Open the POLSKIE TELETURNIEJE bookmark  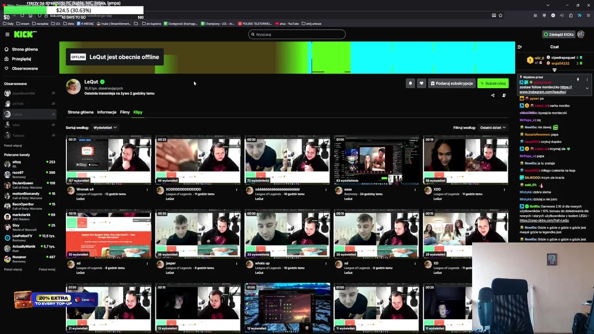pyautogui.click(x=255, y=24)
